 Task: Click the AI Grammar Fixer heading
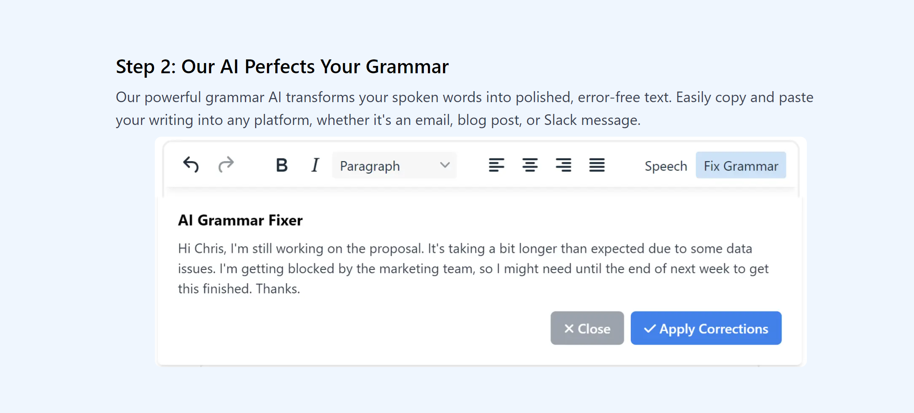pyautogui.click(x=240, y=220)
